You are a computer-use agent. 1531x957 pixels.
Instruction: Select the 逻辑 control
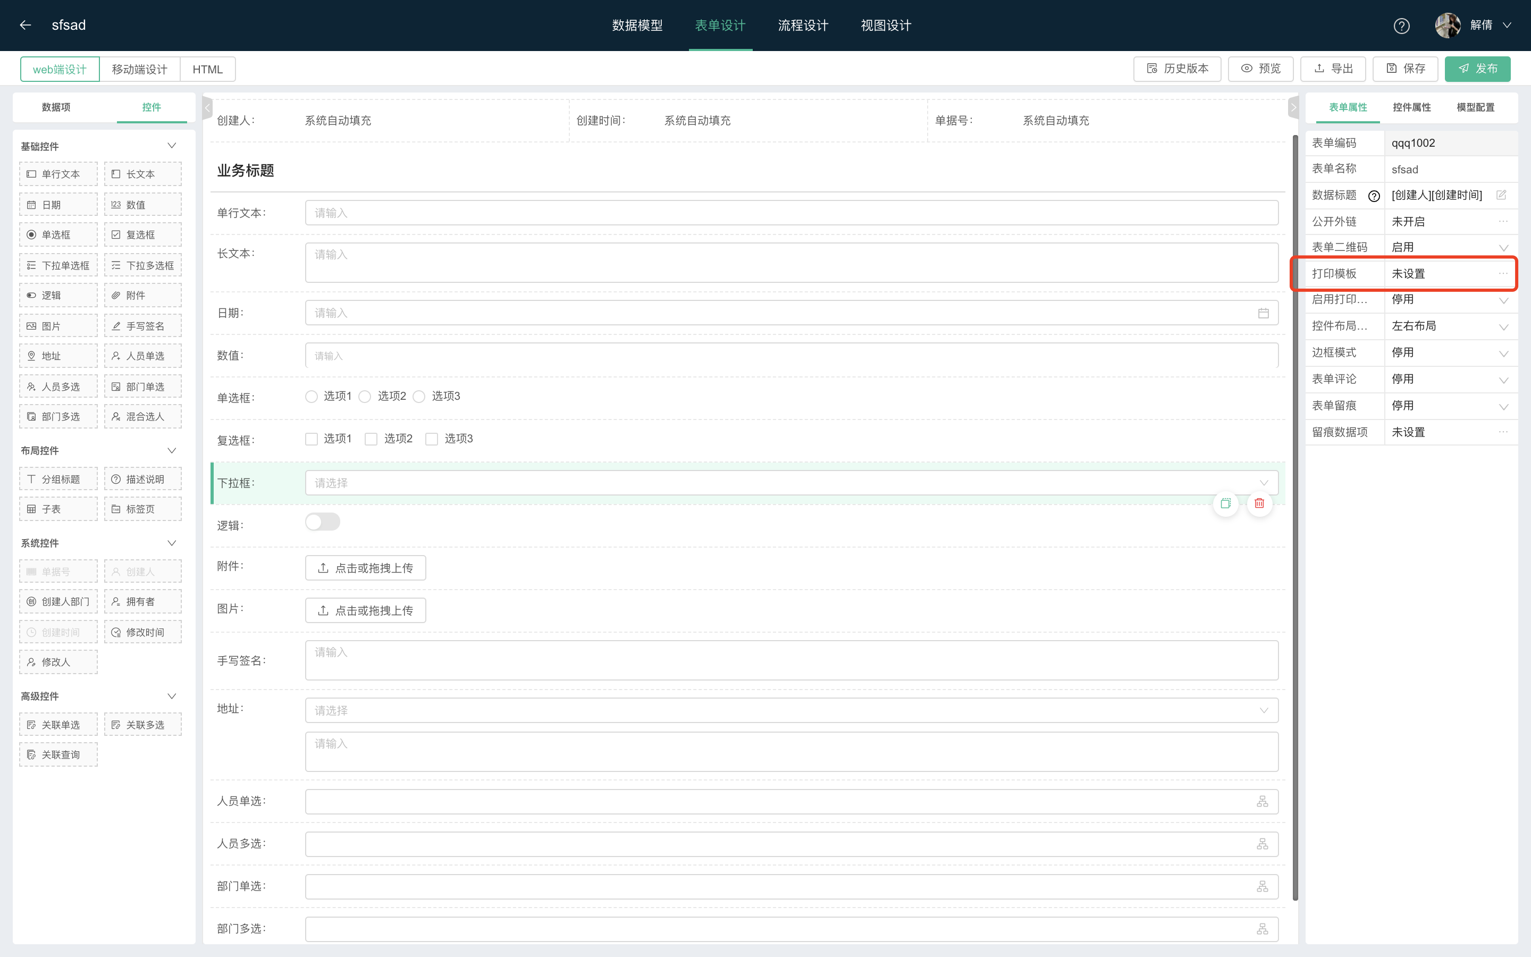tap(58, 296)
